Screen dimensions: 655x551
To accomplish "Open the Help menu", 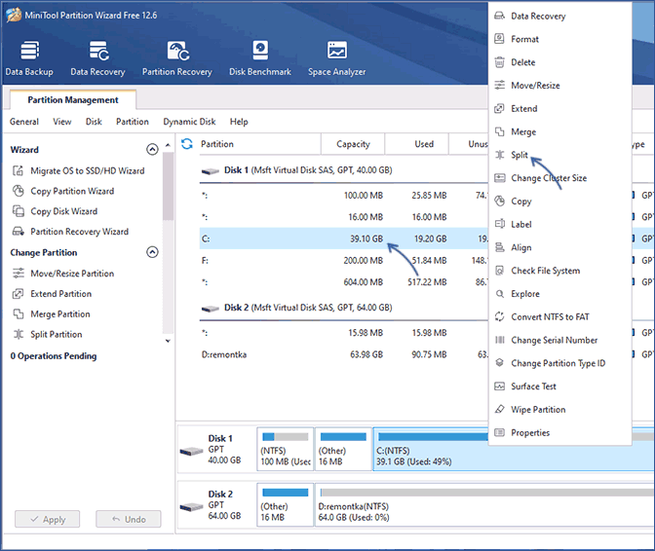I will (x=239, y=122).
